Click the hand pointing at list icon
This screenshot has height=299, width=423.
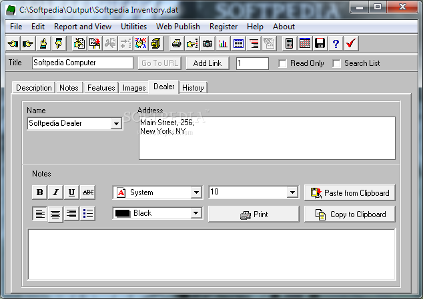tap(192, 43)
